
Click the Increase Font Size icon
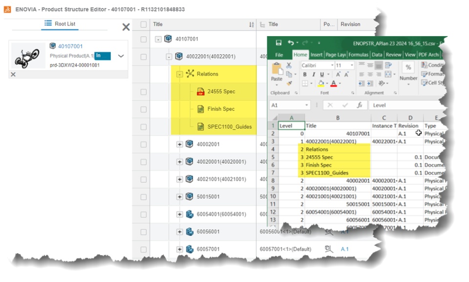point(338,74)
